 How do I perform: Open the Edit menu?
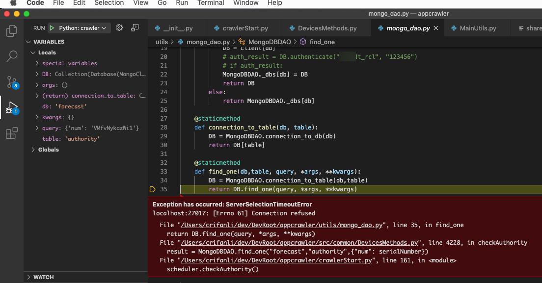pos(79,3)
